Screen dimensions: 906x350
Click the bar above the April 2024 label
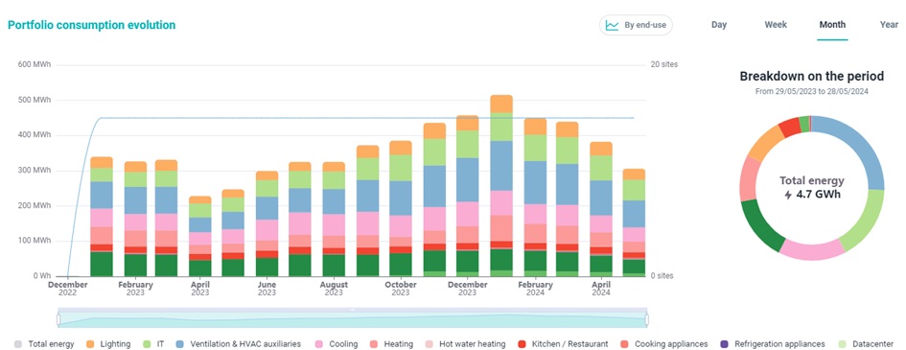pos(601,209)
